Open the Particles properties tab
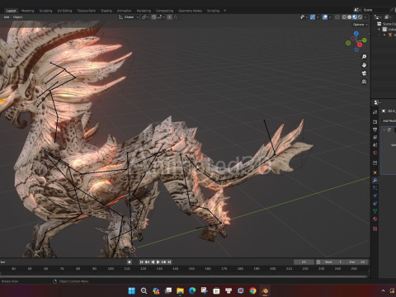The width and height of the screenshot is (396, 297). pos(375,188)
